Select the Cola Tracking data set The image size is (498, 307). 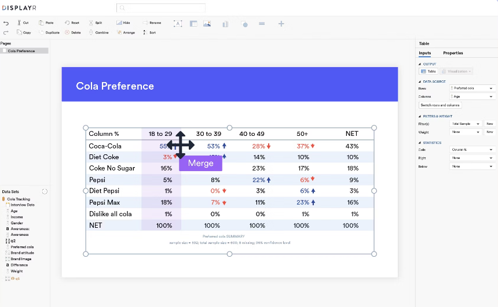[19, 199]
